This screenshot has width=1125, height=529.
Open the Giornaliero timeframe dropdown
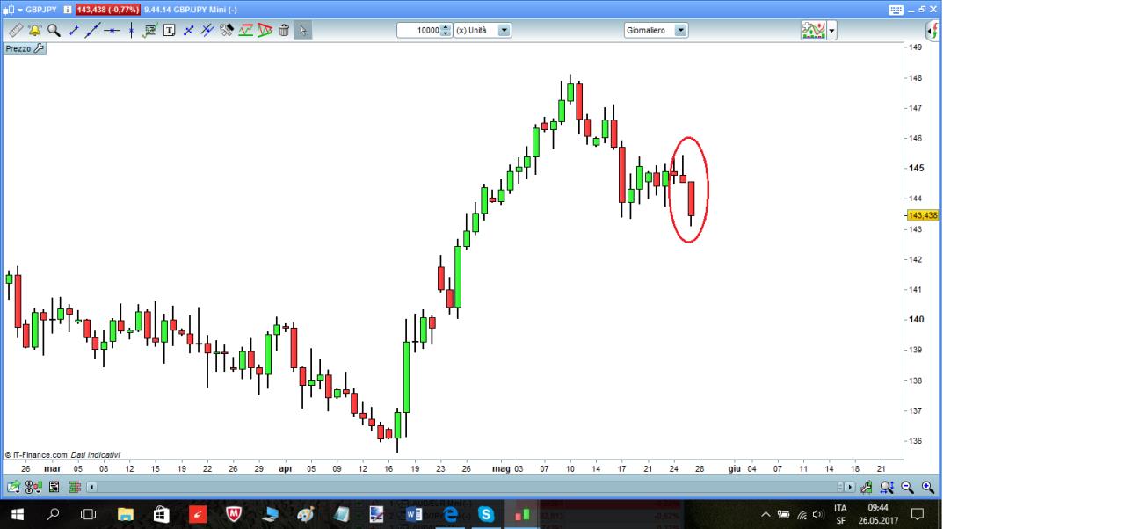[681, 30]
